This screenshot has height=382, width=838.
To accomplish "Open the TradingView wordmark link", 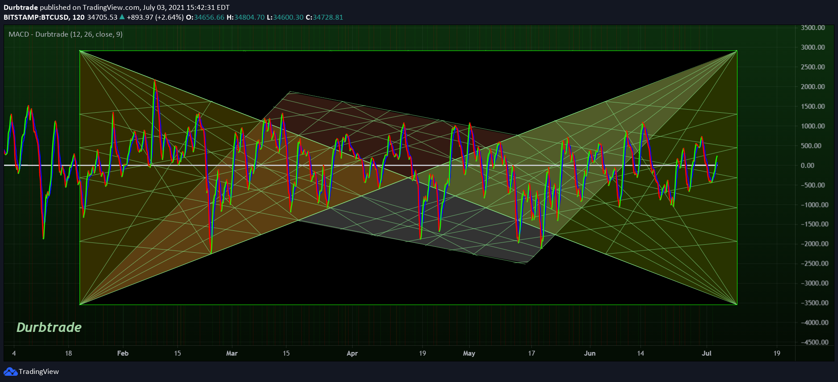I will pyautogui.click(x=39, y=372).
